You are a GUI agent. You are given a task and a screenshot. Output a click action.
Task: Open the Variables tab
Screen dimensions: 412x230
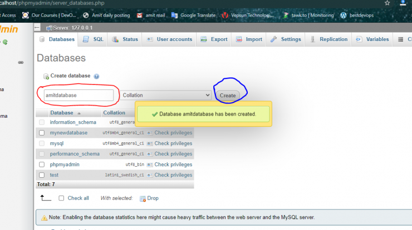point(372,39)
